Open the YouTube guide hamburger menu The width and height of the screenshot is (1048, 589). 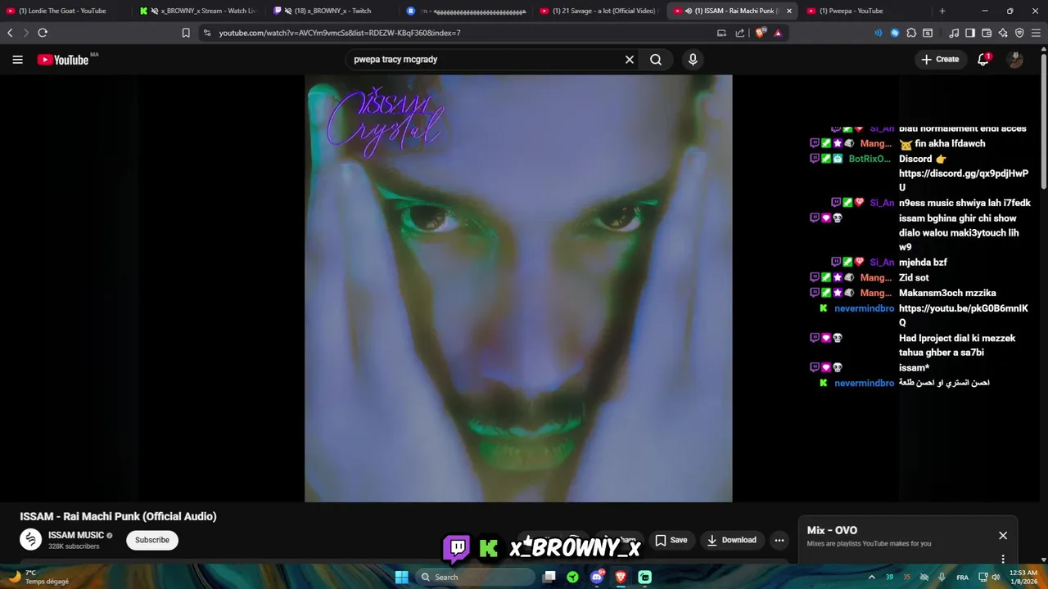point(17,60)
